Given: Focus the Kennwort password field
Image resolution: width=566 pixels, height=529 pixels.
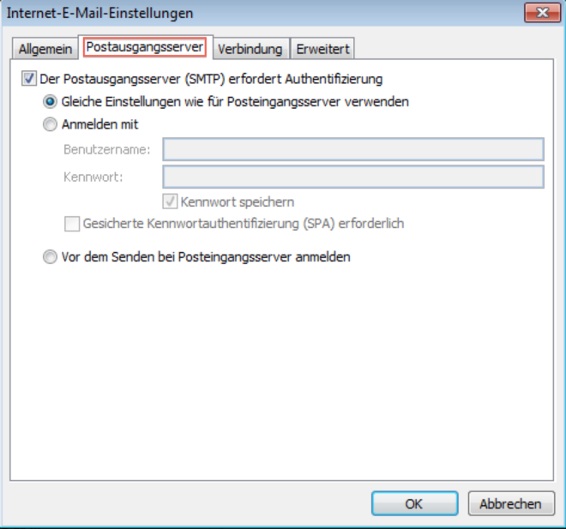Looking at the screenshot, I should point(352,177).
